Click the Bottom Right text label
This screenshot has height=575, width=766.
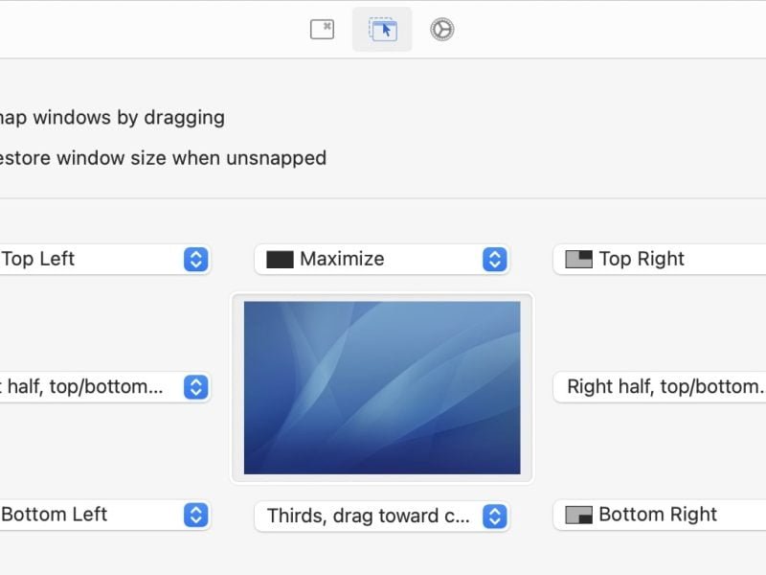coord(658,515)
